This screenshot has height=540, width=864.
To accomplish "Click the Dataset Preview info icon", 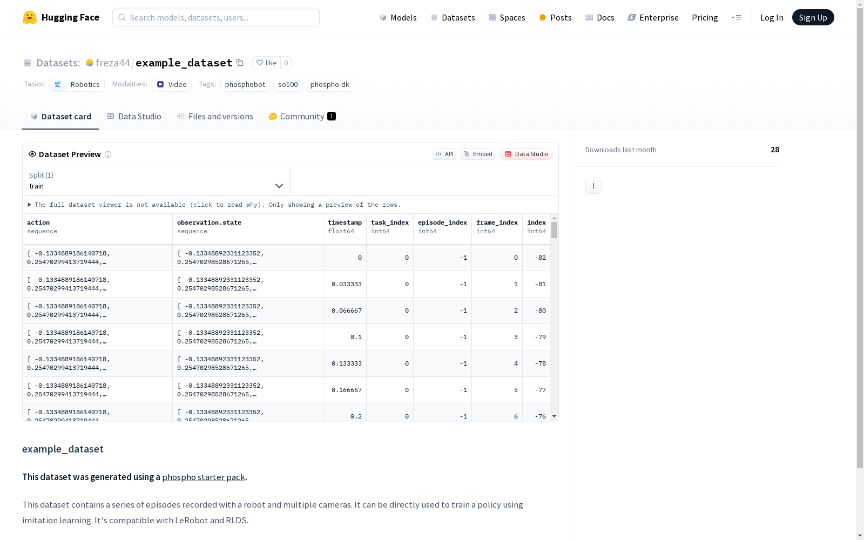I will 108,154.
